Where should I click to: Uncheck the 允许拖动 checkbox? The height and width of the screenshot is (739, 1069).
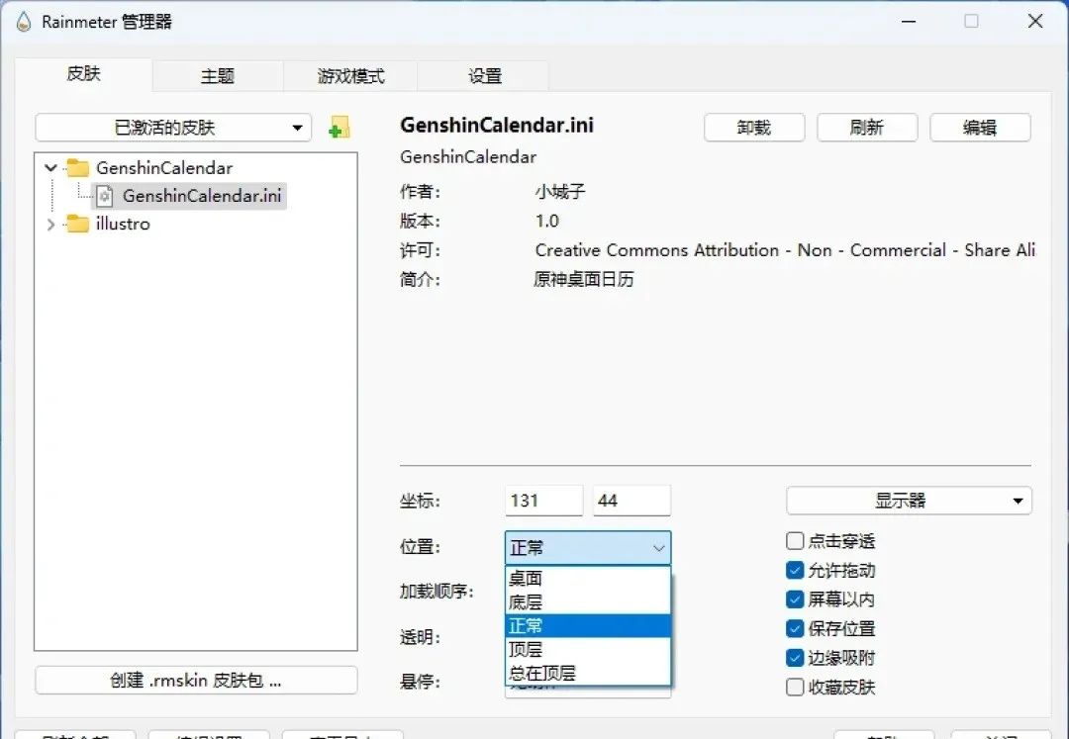point(795,570)
